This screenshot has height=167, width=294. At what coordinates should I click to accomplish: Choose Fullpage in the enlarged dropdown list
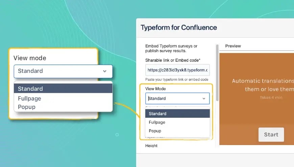pyautogui.click(x=63, y=99)
